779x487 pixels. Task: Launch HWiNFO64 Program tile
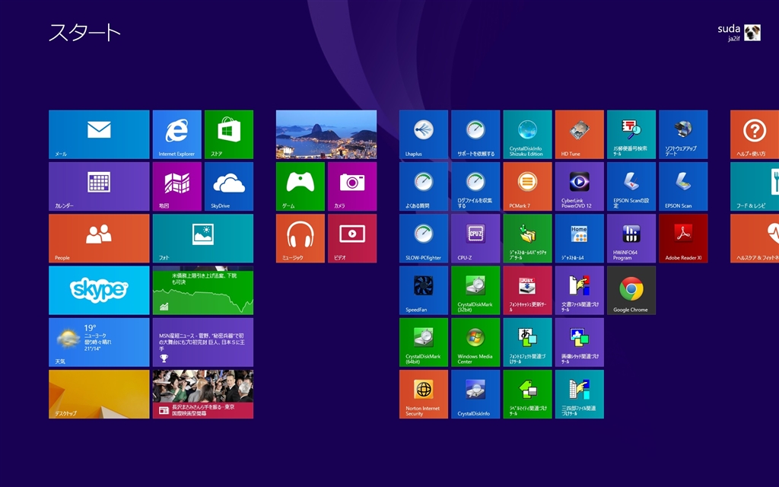(x=631, y=238)
